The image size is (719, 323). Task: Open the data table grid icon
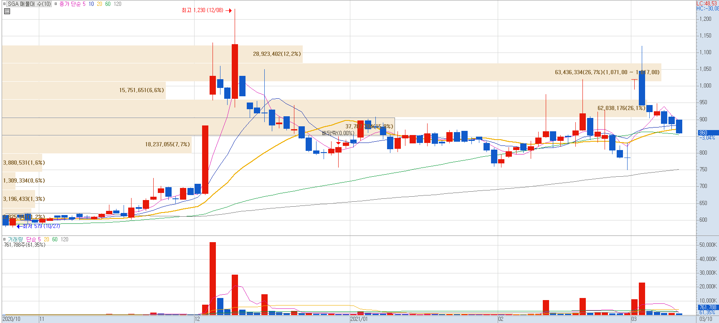7,11
